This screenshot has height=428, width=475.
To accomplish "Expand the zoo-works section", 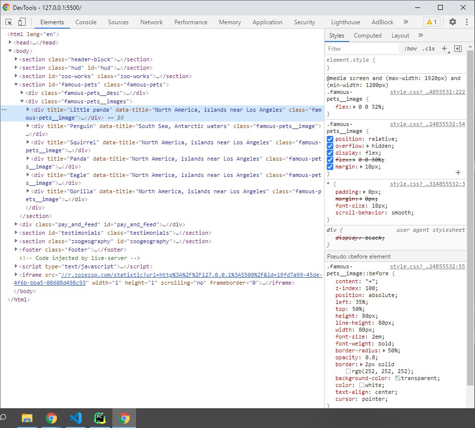I will [16, 76].
